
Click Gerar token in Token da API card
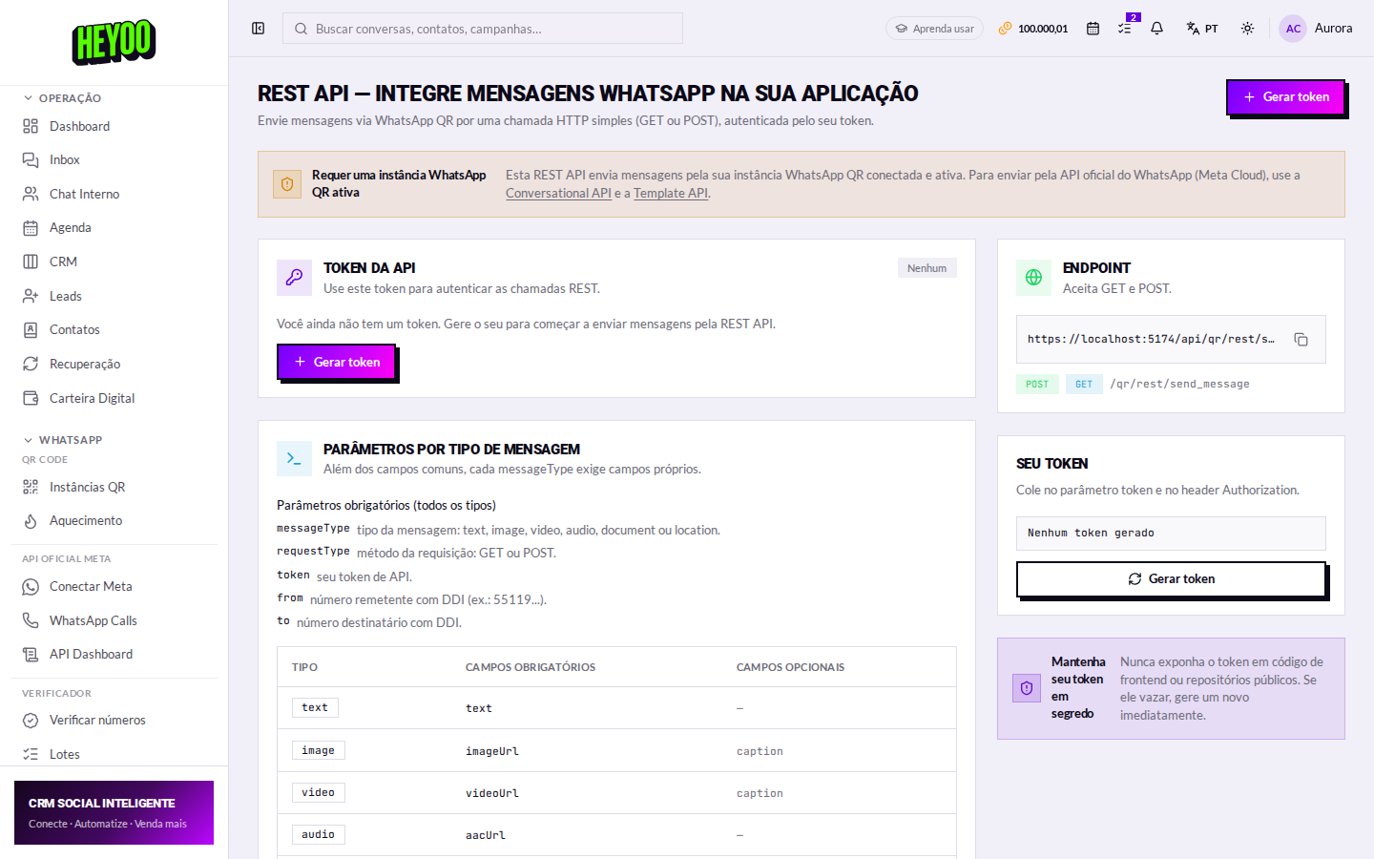click(337, 362)
